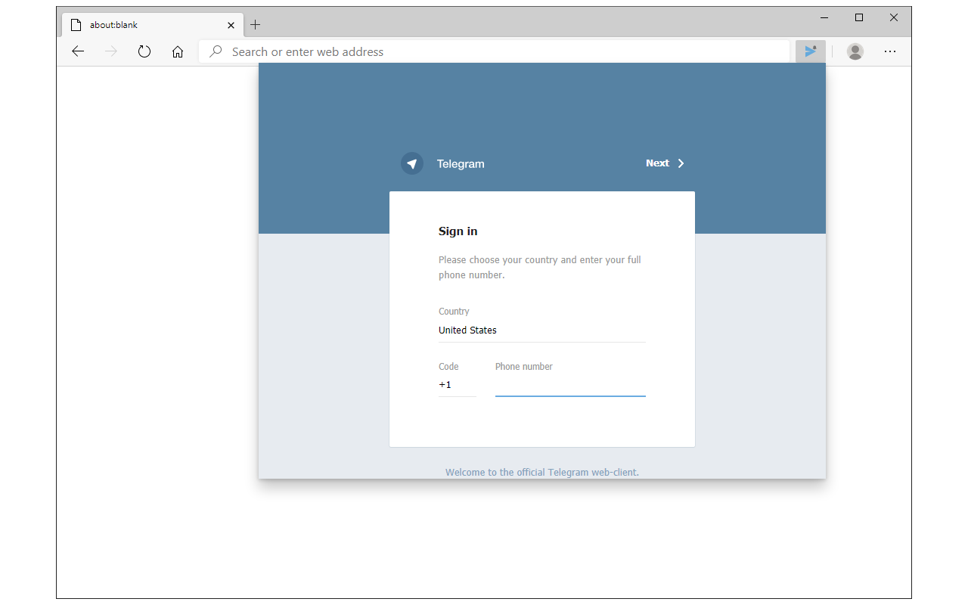Click the browser Back arrow
The image size is (968, 605).
78,51
